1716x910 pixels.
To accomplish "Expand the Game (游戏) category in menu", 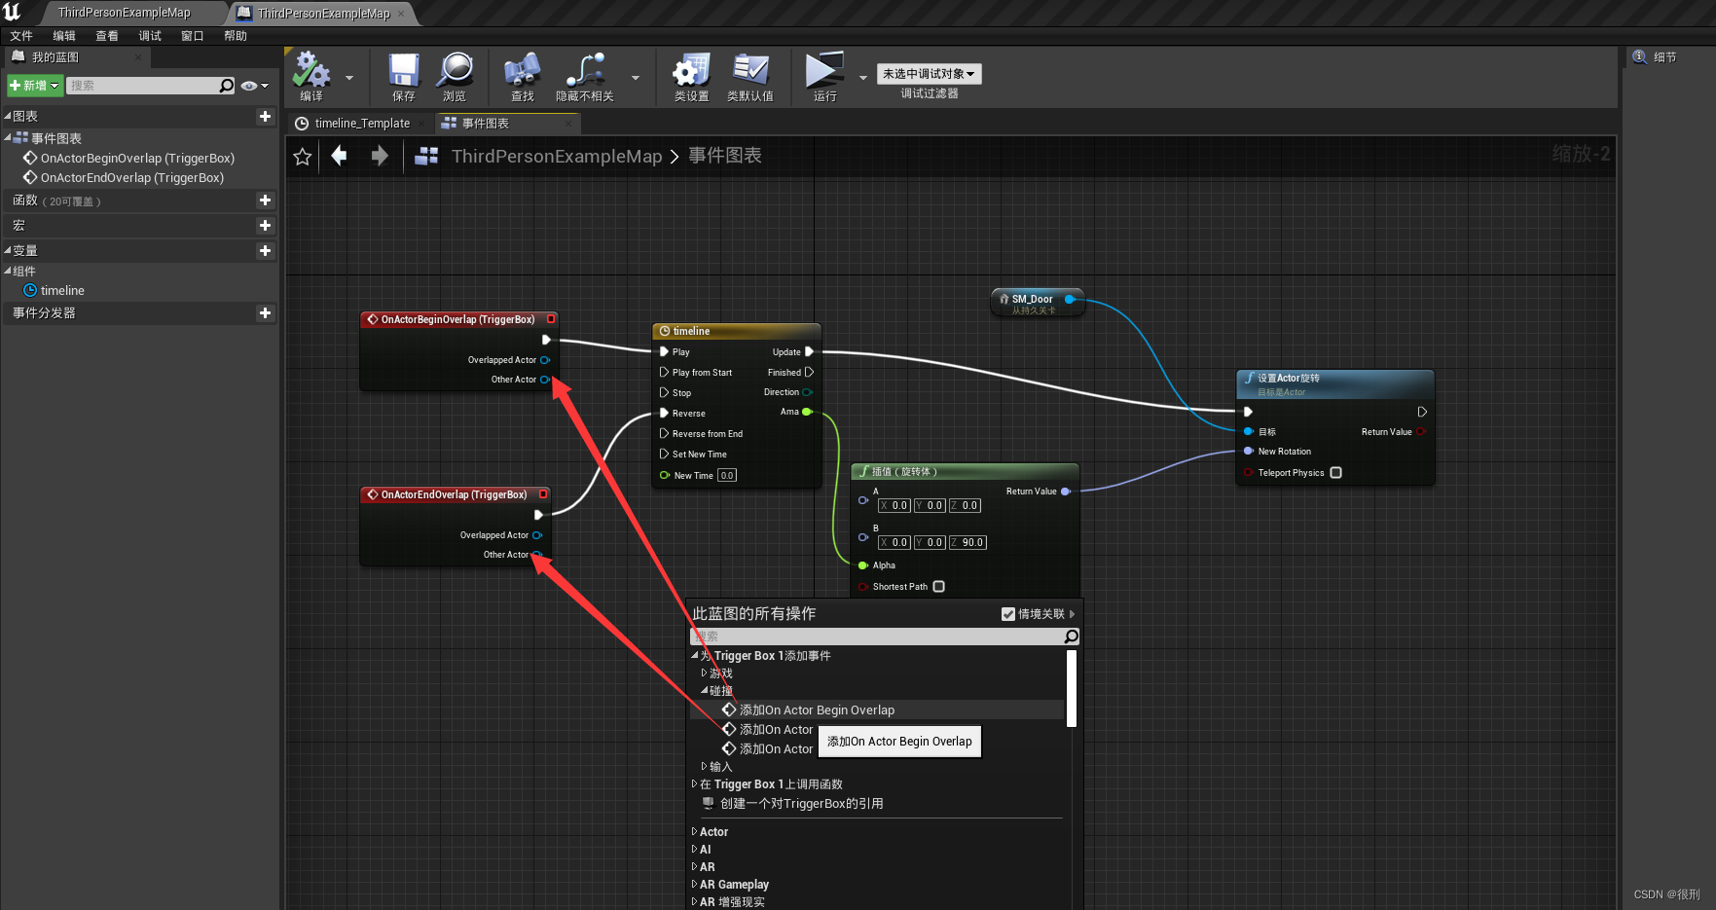I will (x=705, y=673).
